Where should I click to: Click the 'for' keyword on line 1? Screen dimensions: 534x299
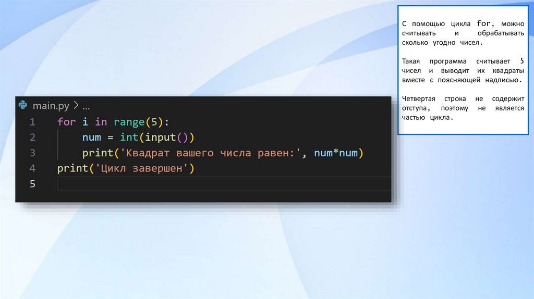[66, 122]
